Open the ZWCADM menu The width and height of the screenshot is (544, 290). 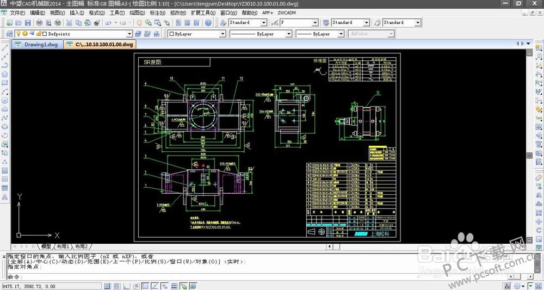click(287, 12)
